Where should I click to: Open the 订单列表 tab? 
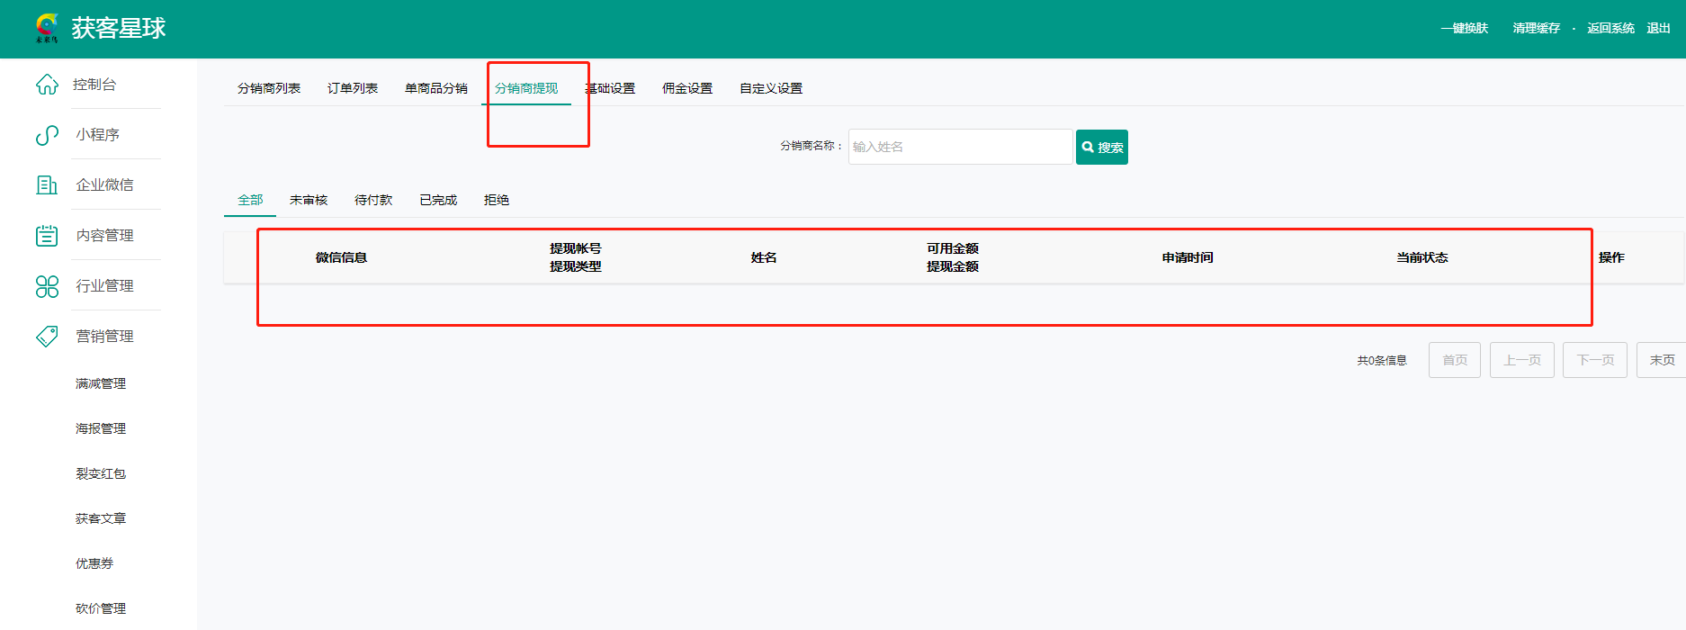352,88
